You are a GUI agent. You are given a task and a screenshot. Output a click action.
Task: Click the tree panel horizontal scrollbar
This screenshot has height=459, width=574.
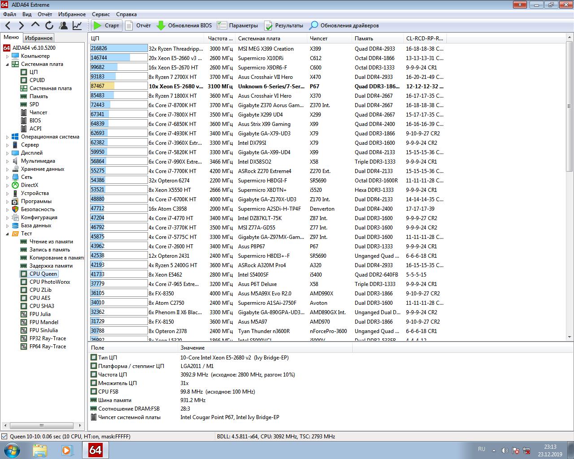coord(43,425)
